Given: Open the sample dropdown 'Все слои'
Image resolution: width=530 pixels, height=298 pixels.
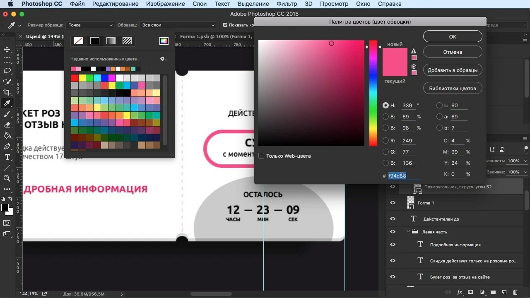Looking at the screenshot, I should point(178,25).
